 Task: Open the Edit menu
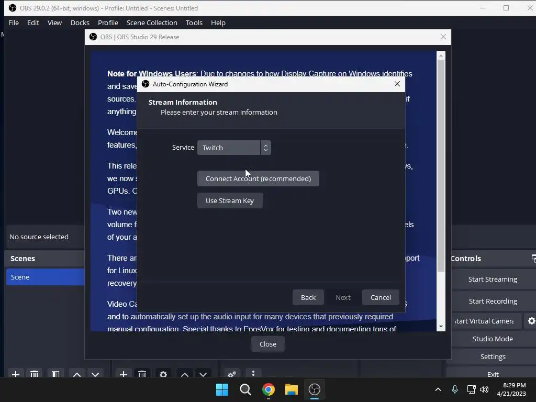pos(33,23)
